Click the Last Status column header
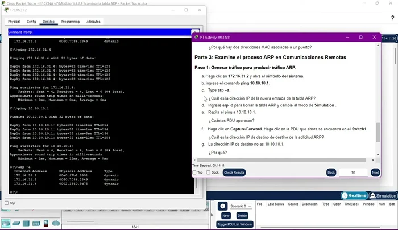 (276, 204)
